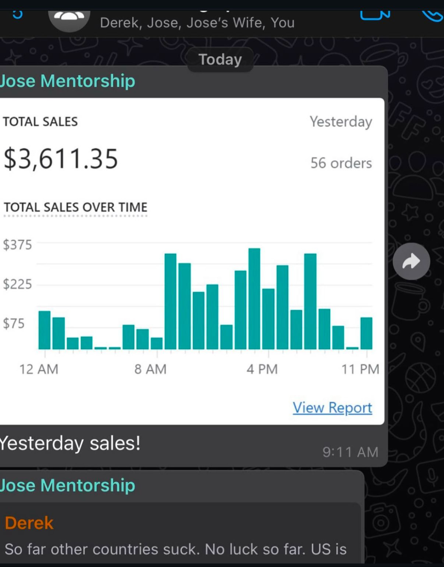Open the View Report link
Image resolution: width=444 pixels, height=567 pixels.
point(332,408)
